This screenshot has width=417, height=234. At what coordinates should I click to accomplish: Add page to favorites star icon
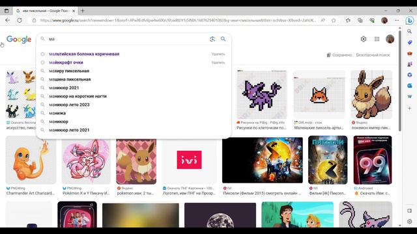334,20
